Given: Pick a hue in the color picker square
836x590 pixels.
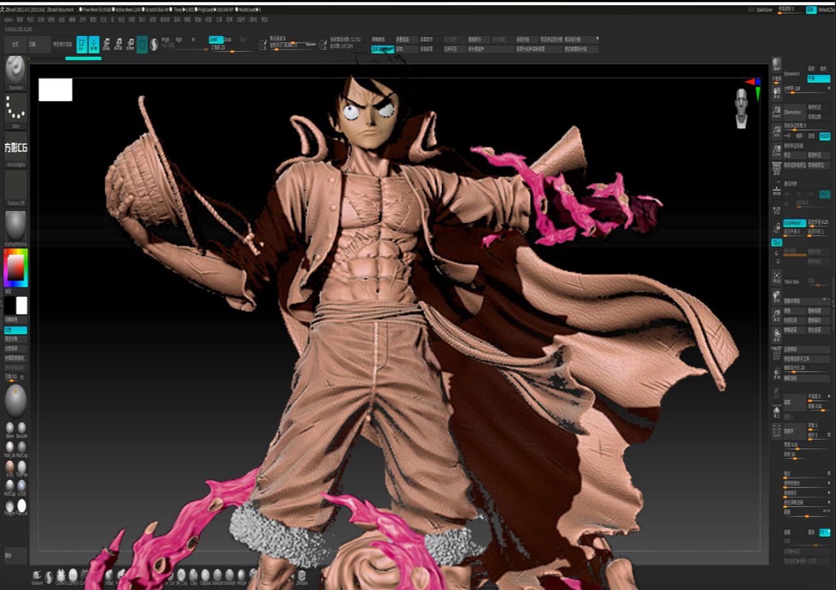Looking at the screenshot, I should (16, 268).
